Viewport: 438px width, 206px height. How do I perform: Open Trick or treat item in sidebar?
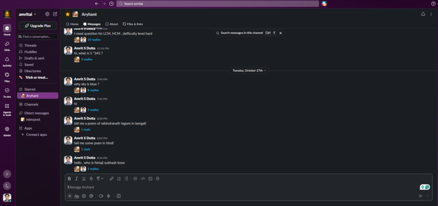(36, 77)
